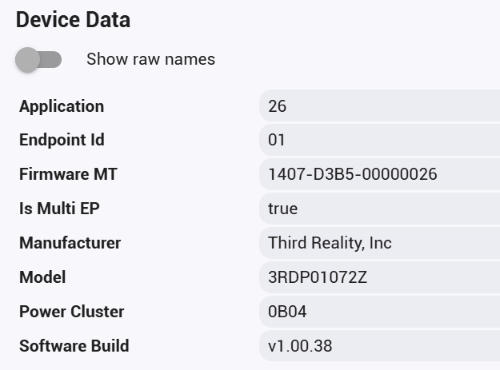Click the Software Build row label
The width and height of the screenshot is (500, 370).
tap(74, 346)
